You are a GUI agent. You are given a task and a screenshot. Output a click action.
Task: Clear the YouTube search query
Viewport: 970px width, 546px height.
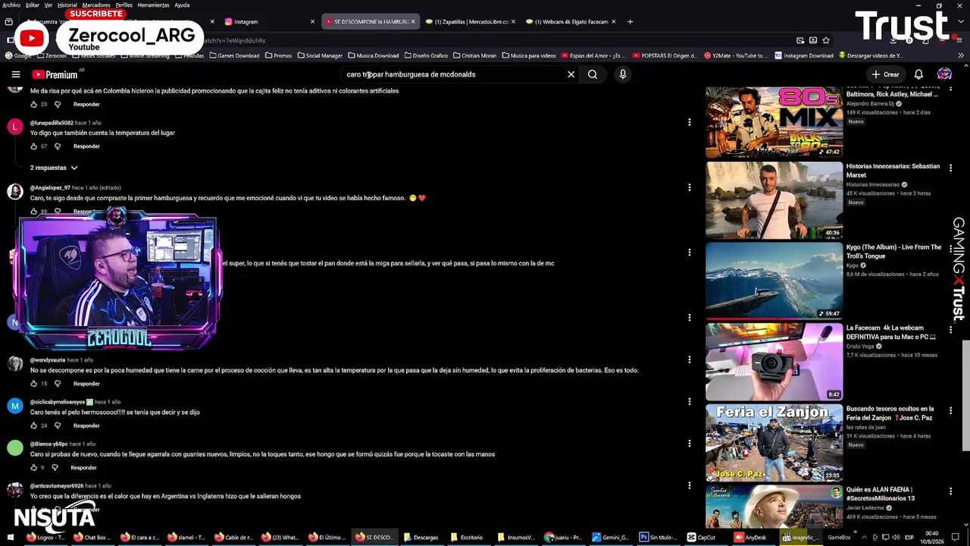(x=571, y=74)
